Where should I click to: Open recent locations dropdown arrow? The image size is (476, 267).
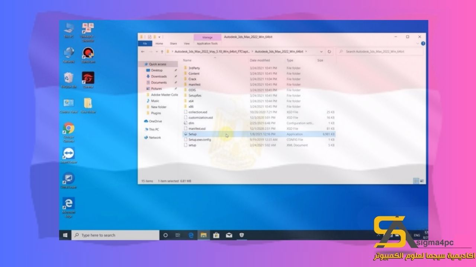(156, 52)
